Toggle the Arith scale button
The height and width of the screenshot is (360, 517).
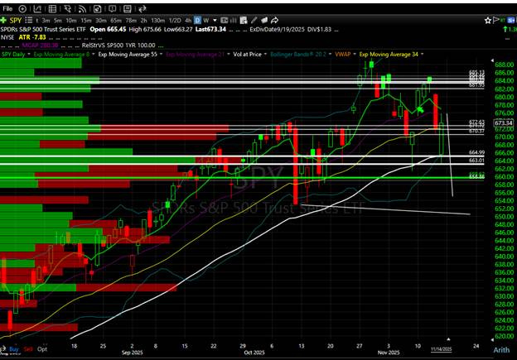click(501, 350)
